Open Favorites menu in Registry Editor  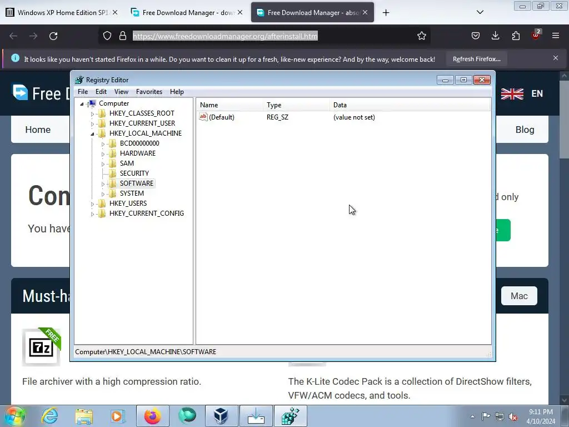[149, 92]
